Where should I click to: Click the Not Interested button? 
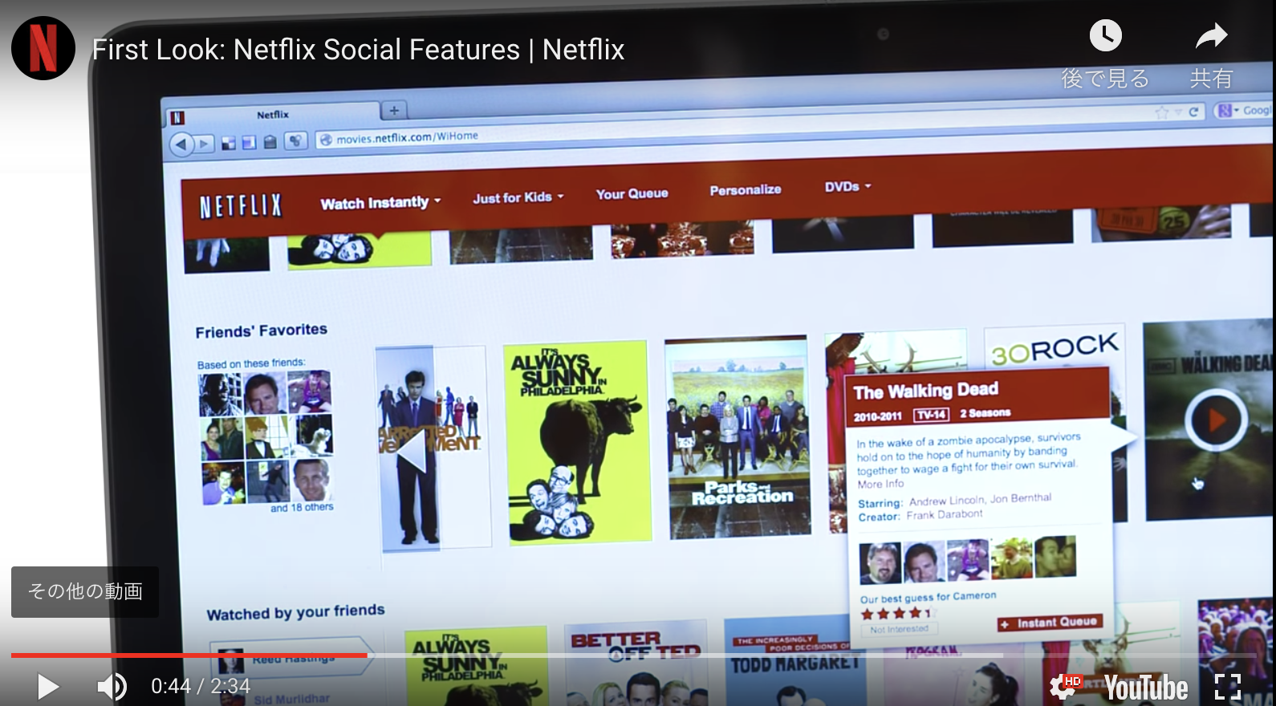point(899,630)
